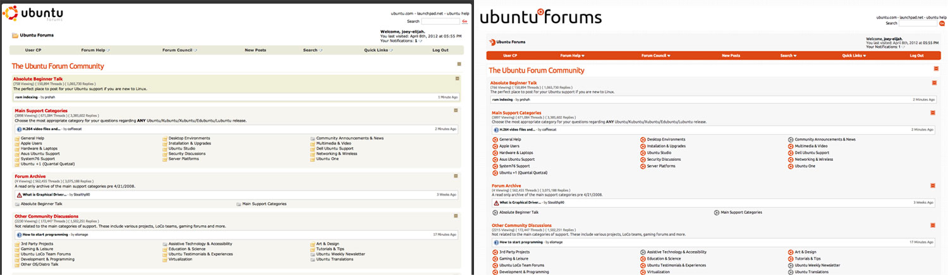Viewport: 948px width, 275px height.
Task: Click the Ubuntu Forums breadcrumb folder icon, beige design
Action: [15, 35]
